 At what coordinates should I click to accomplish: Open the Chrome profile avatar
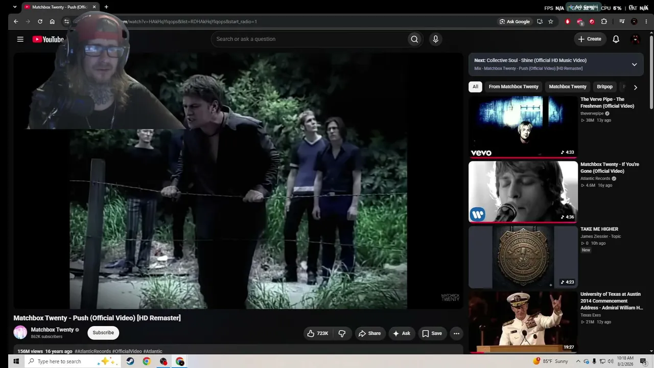tap(634, 21)
